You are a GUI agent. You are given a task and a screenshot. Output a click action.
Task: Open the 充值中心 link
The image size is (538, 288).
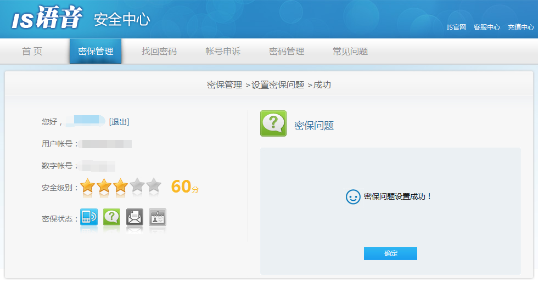[x=521, y=27]
